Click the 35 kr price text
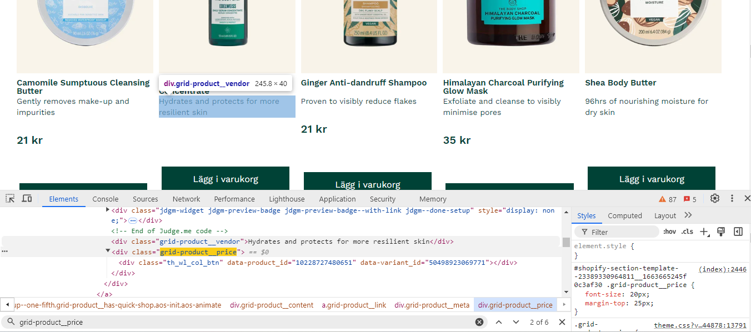Viewport: 751px width, 332px height. pos(457,140)
